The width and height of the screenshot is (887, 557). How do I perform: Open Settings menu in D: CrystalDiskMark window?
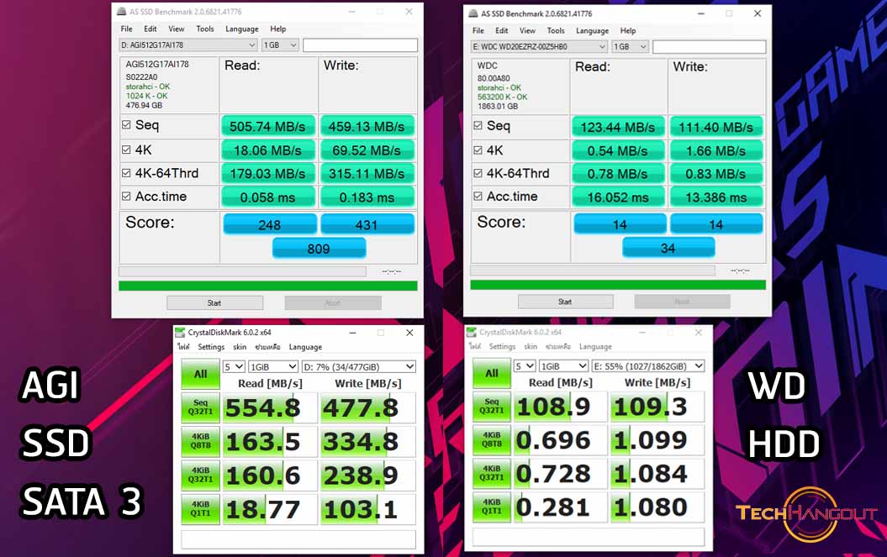coord(211,347)
